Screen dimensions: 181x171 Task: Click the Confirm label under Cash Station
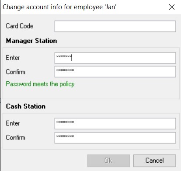coord(15,137)
